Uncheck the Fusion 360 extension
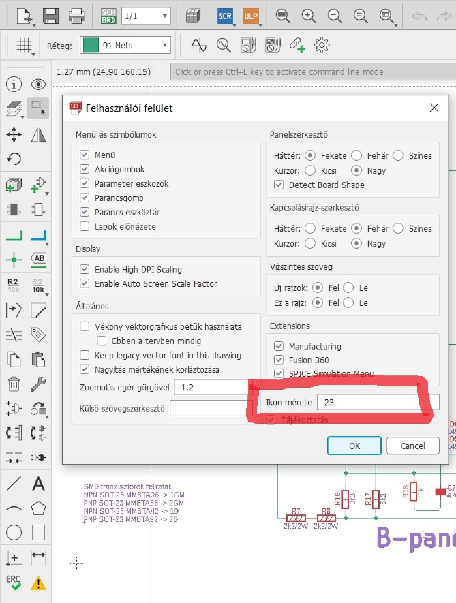This screenshot has width=456, height=603. click(278, 360)
